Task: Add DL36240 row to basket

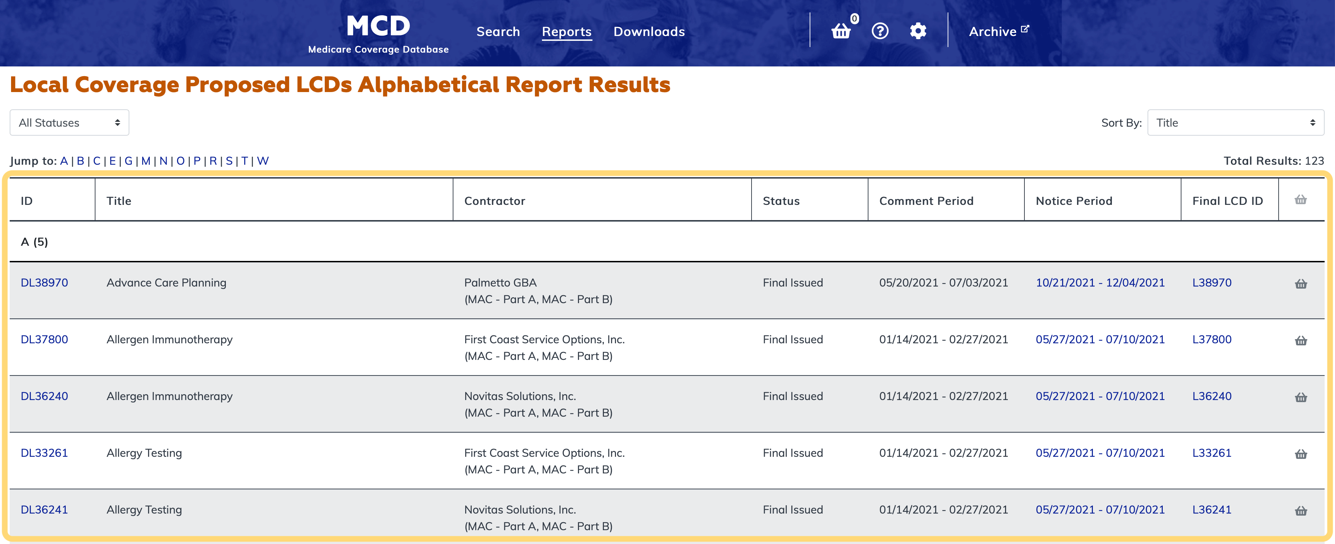Action: 1300,397
